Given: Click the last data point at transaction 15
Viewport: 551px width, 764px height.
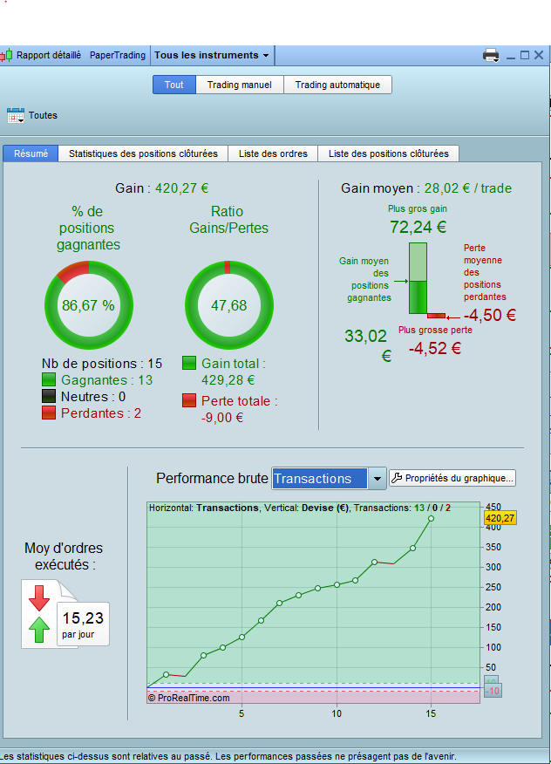Looking at the screenshot, I should point(432,518).
